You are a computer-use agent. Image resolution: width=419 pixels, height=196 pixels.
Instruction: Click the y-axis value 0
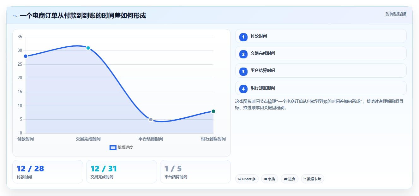coord(21,133)
